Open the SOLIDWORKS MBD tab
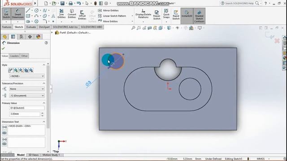Image resolution: width=287 pixels, height=161 pixels. (x=91, y=27)
